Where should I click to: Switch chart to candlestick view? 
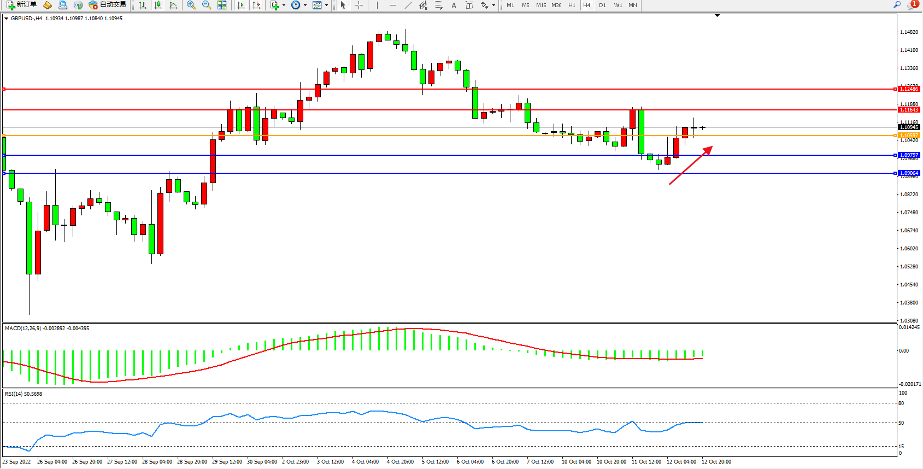158,5
